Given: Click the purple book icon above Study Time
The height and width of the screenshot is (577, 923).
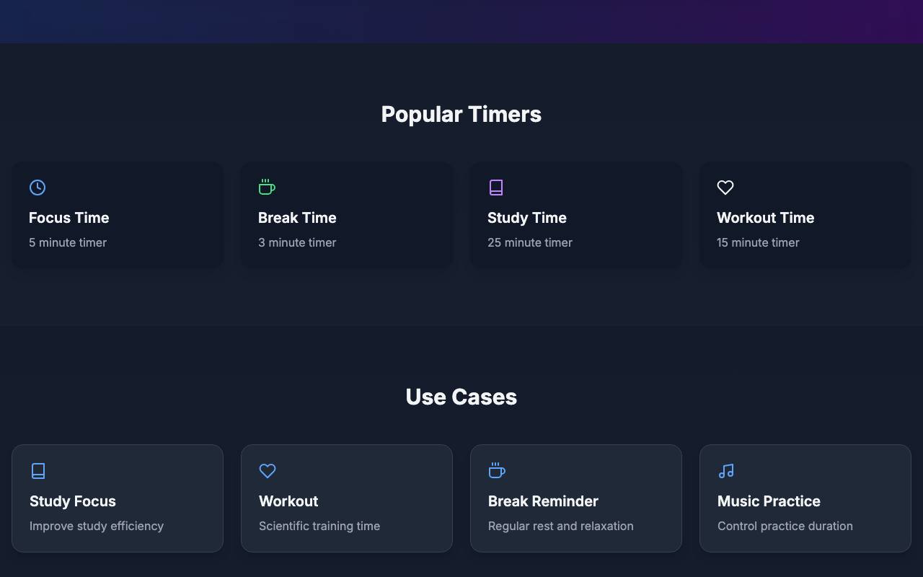Looking at the screenshot, I should pyautogui.click(x=496, y=188).
